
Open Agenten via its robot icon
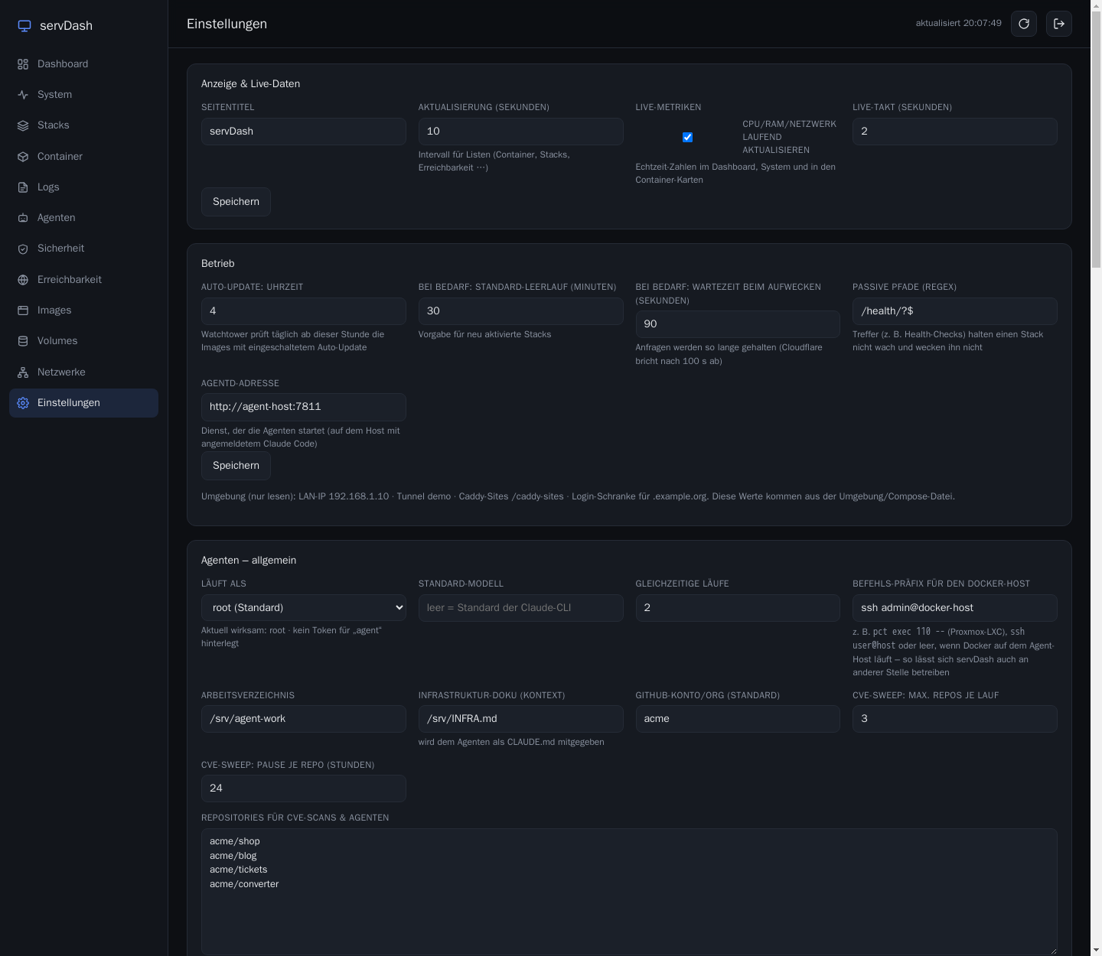[23, 218]
